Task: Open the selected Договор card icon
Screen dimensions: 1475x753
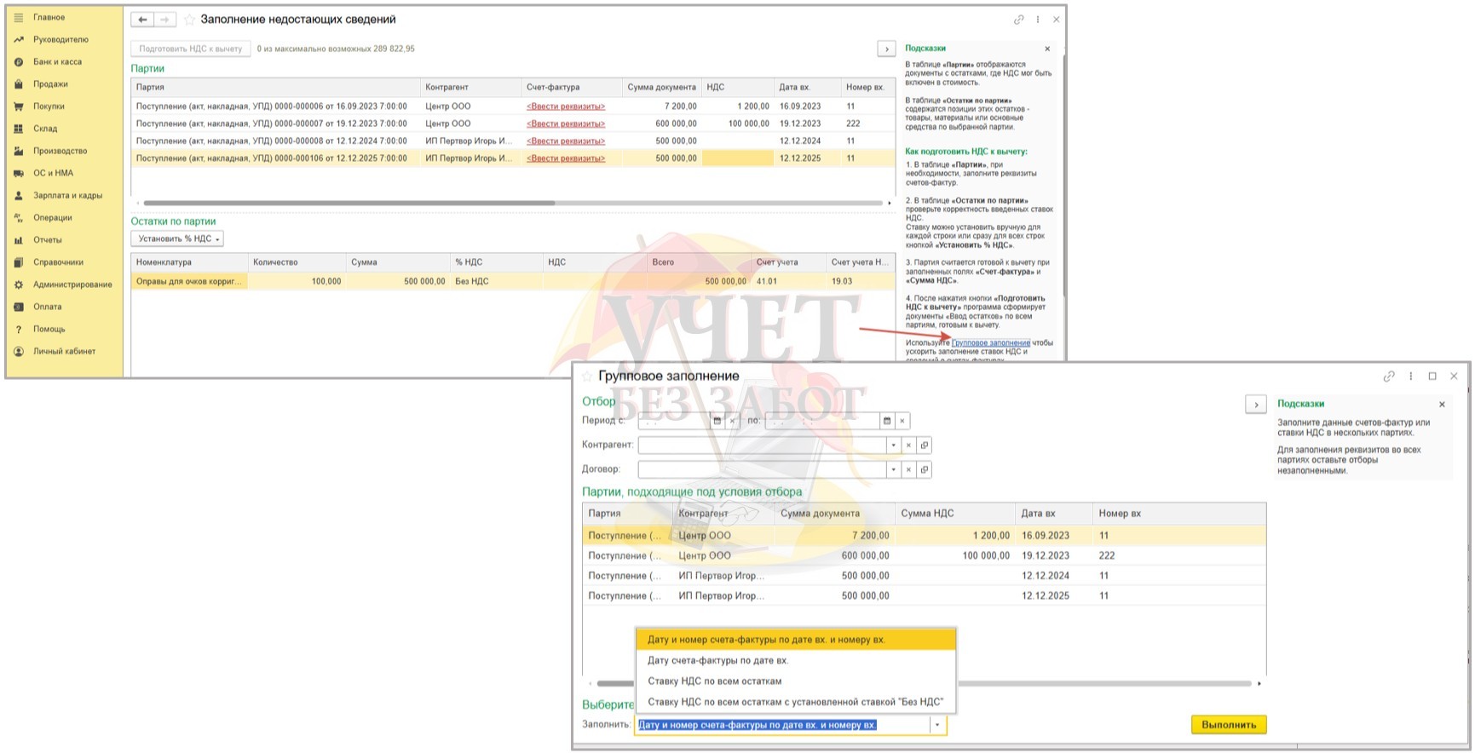Action: [925, 469]
